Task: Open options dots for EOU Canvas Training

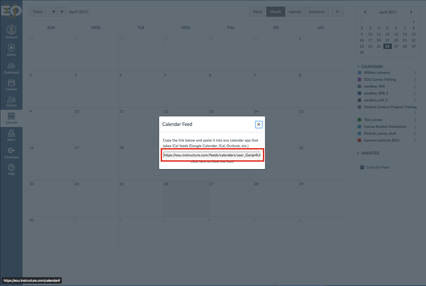Action: coord(415,79)
